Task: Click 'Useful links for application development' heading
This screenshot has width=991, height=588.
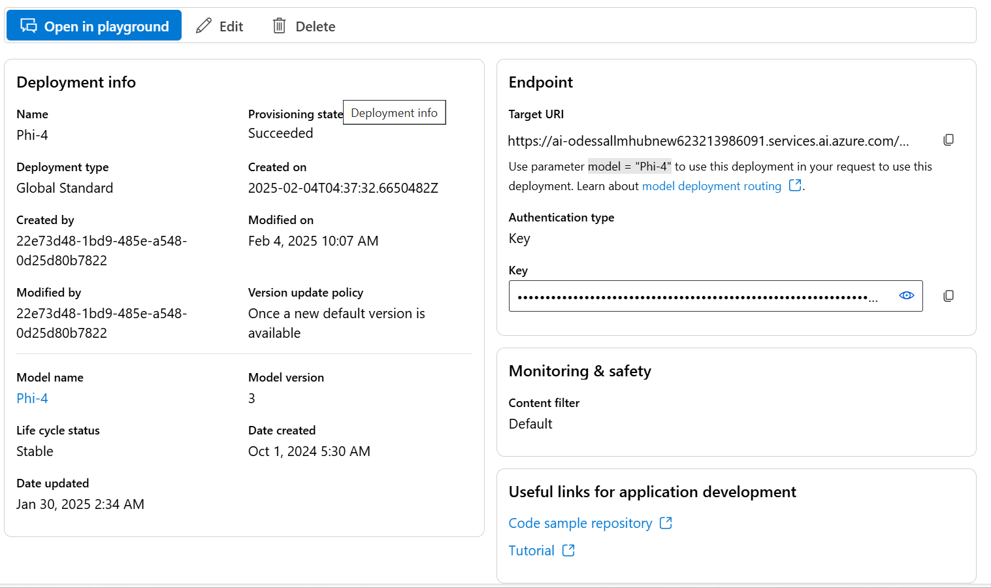Action: click(653, 492)
